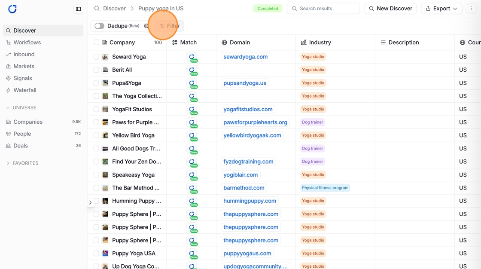
Task: Go to Discover in sidebar
Action: [43, 31]
